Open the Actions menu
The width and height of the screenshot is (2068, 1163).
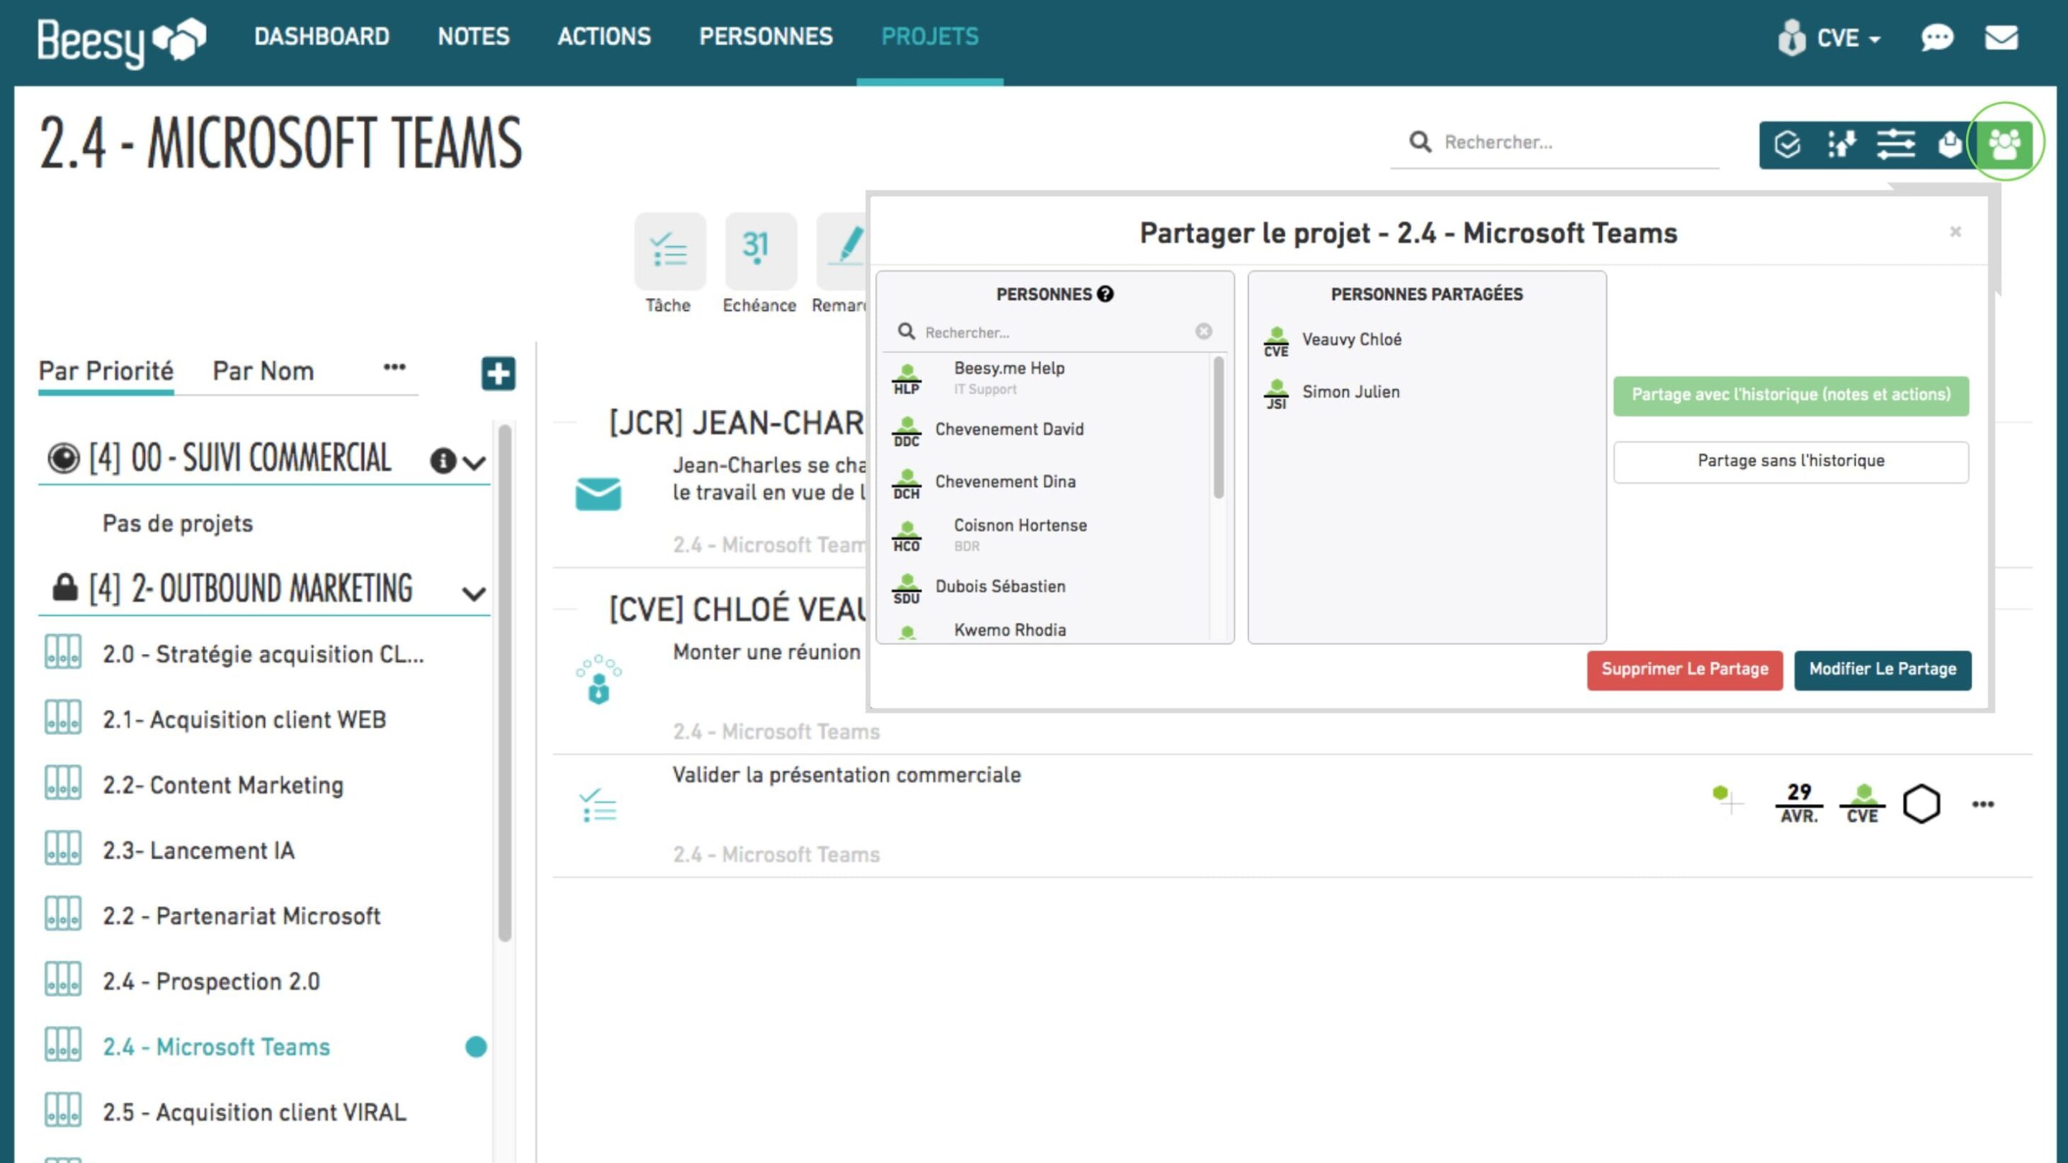605,37
